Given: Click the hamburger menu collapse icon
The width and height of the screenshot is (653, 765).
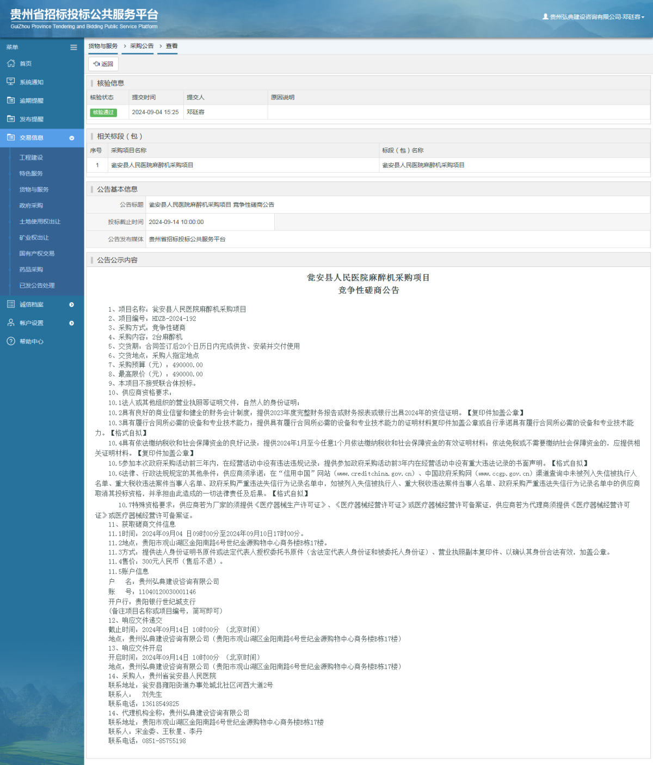Looking at the screenshot, I should [x=73, y=47].
